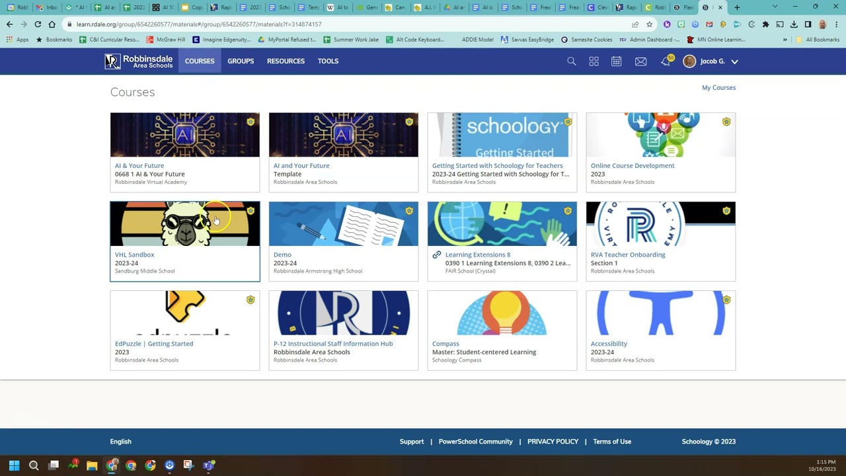Open RVA Teacher Onboarding course

point(628,255)
